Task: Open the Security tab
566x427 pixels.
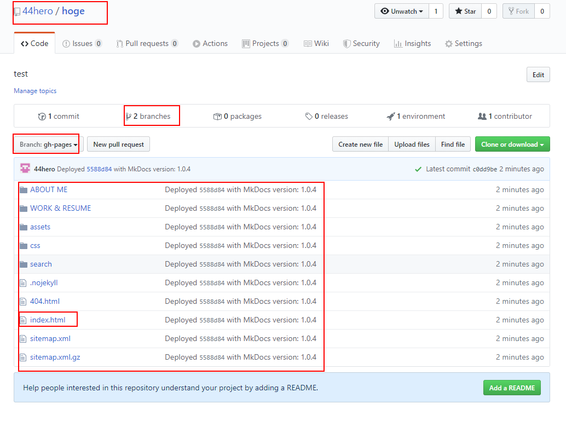Action: pos(361,43)
